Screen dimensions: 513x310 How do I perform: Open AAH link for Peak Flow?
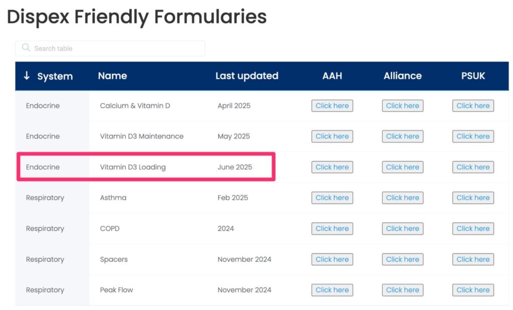pos(332,290)
